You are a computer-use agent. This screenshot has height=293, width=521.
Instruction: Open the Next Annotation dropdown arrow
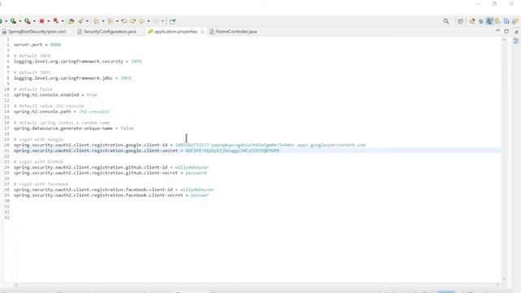(103, 21)
